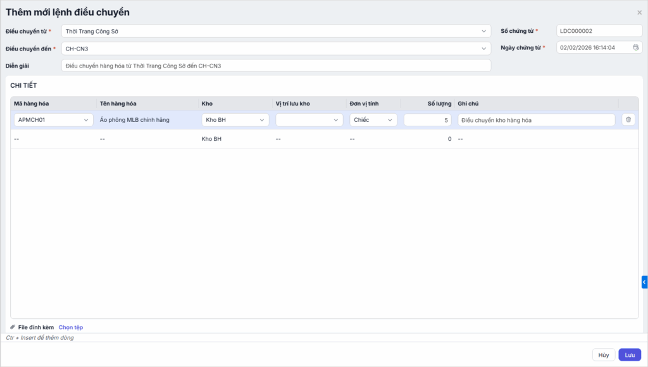Click the Hủy cancel button
This screenshot has width=648, height=367.
604,355
